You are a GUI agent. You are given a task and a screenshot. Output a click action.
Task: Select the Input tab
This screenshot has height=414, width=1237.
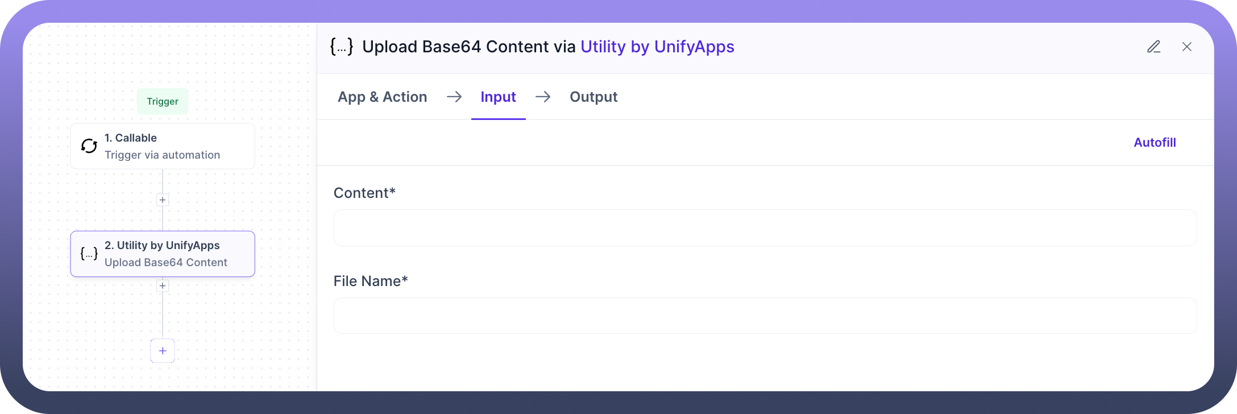498,97
